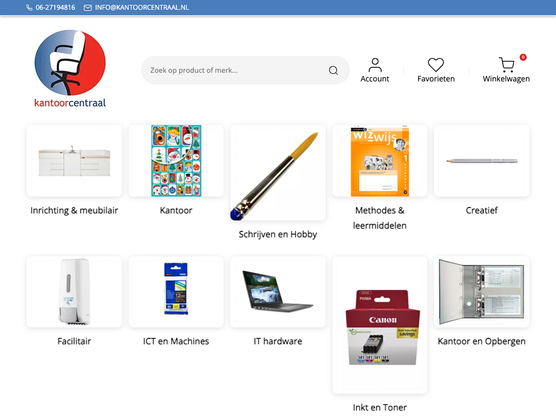Click the red cart count badge
The image size is (556, 417).
pos(523,57)
